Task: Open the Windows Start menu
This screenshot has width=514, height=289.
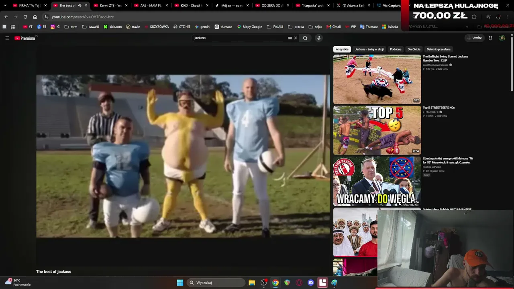Action: click(x=180, y=283)
